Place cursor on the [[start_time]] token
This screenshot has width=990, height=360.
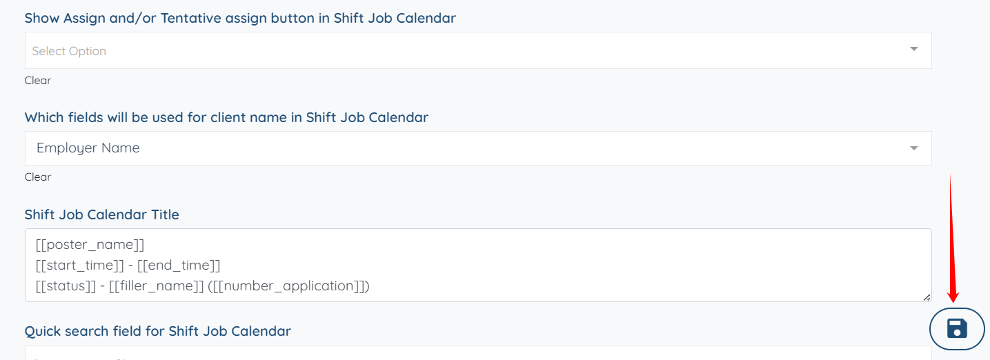coord(77,266)
